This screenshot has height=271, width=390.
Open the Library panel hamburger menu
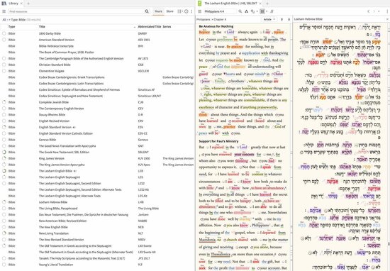tap(4, 11)
